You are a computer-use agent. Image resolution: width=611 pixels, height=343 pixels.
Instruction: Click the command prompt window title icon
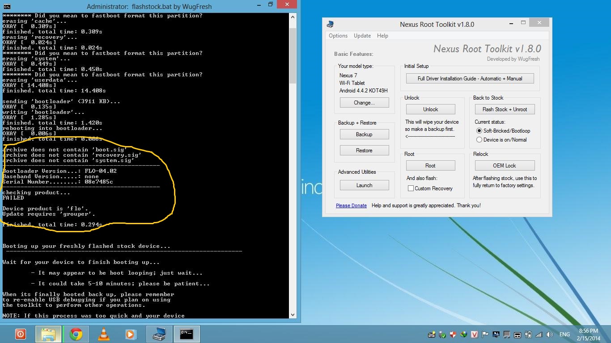tap(7, 6)
